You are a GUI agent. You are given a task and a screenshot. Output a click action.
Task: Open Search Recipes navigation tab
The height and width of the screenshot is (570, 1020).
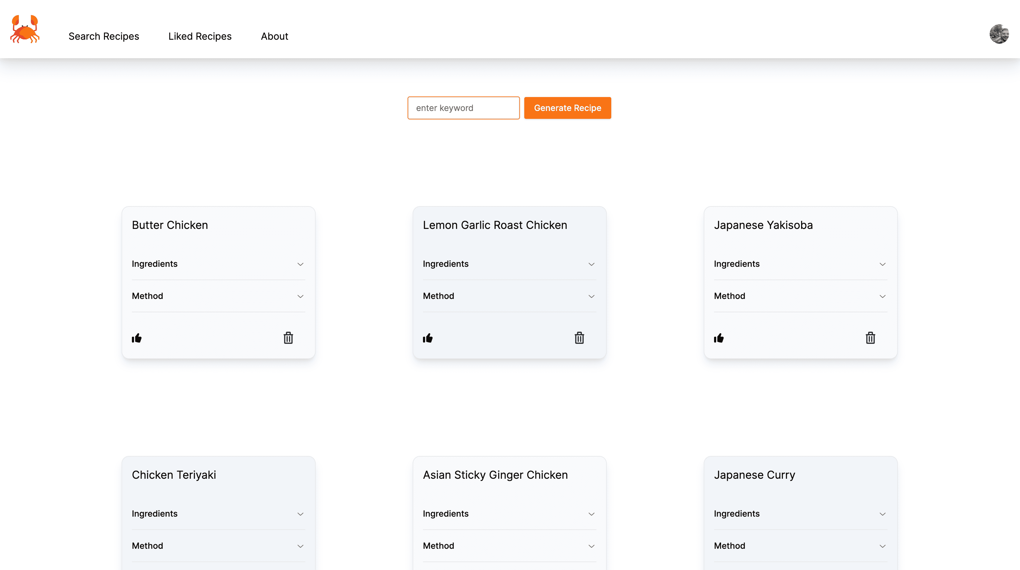104,36
